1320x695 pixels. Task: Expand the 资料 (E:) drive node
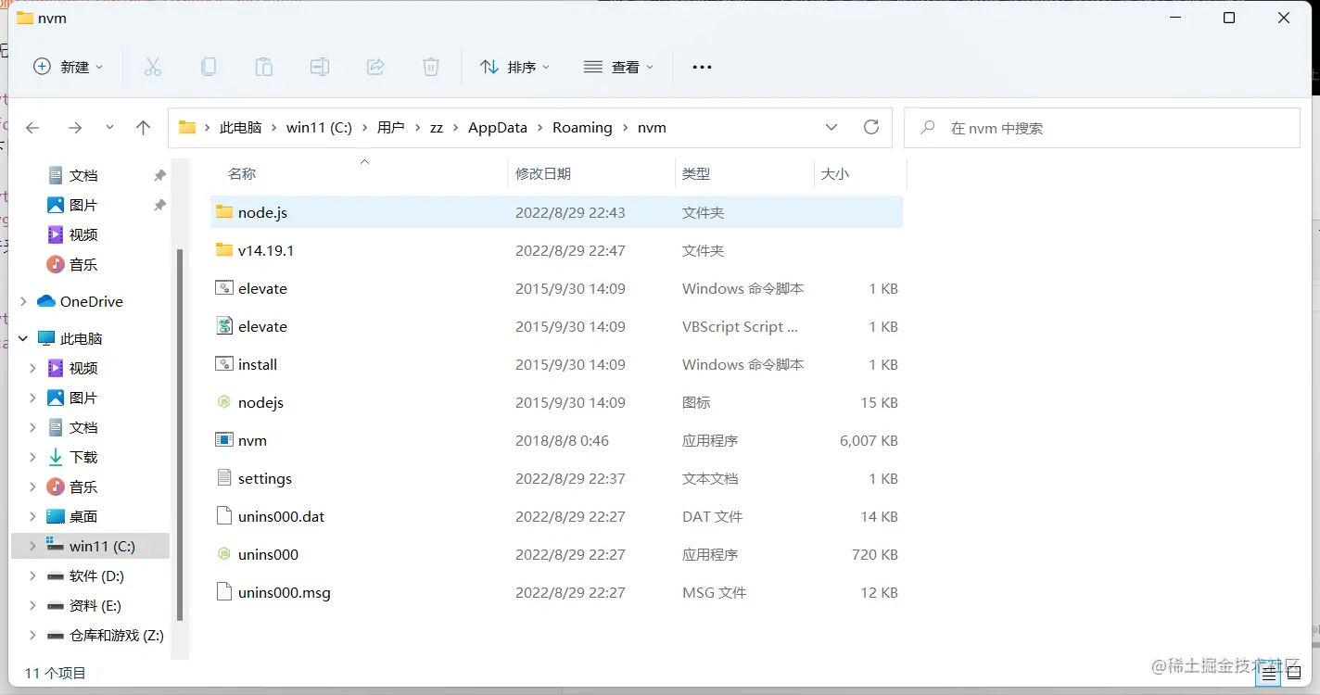(x=32, y=605)
